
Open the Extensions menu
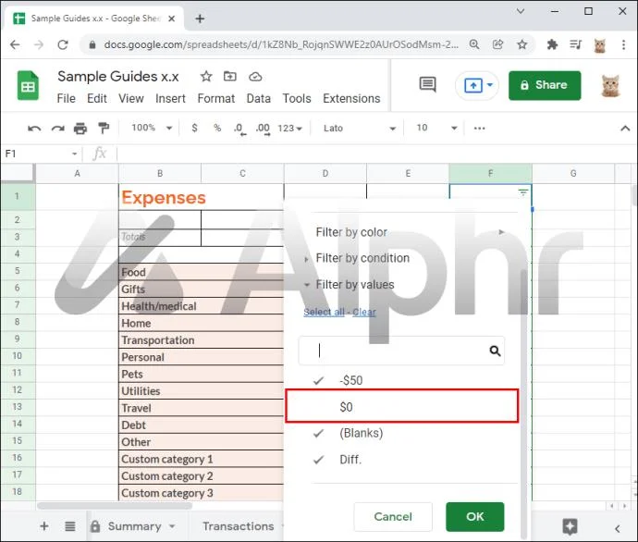[x=351, y=98]
